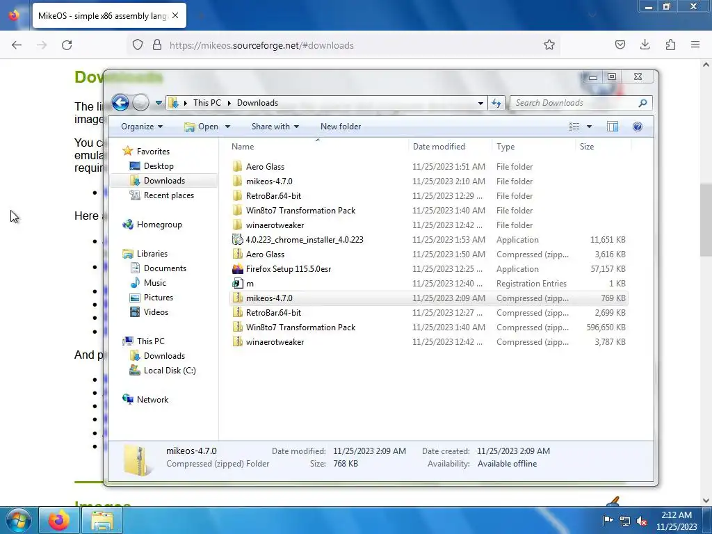Viewport: 712px width, 534px height.
Task: Open the Organize menu
Action: point(142,127)
